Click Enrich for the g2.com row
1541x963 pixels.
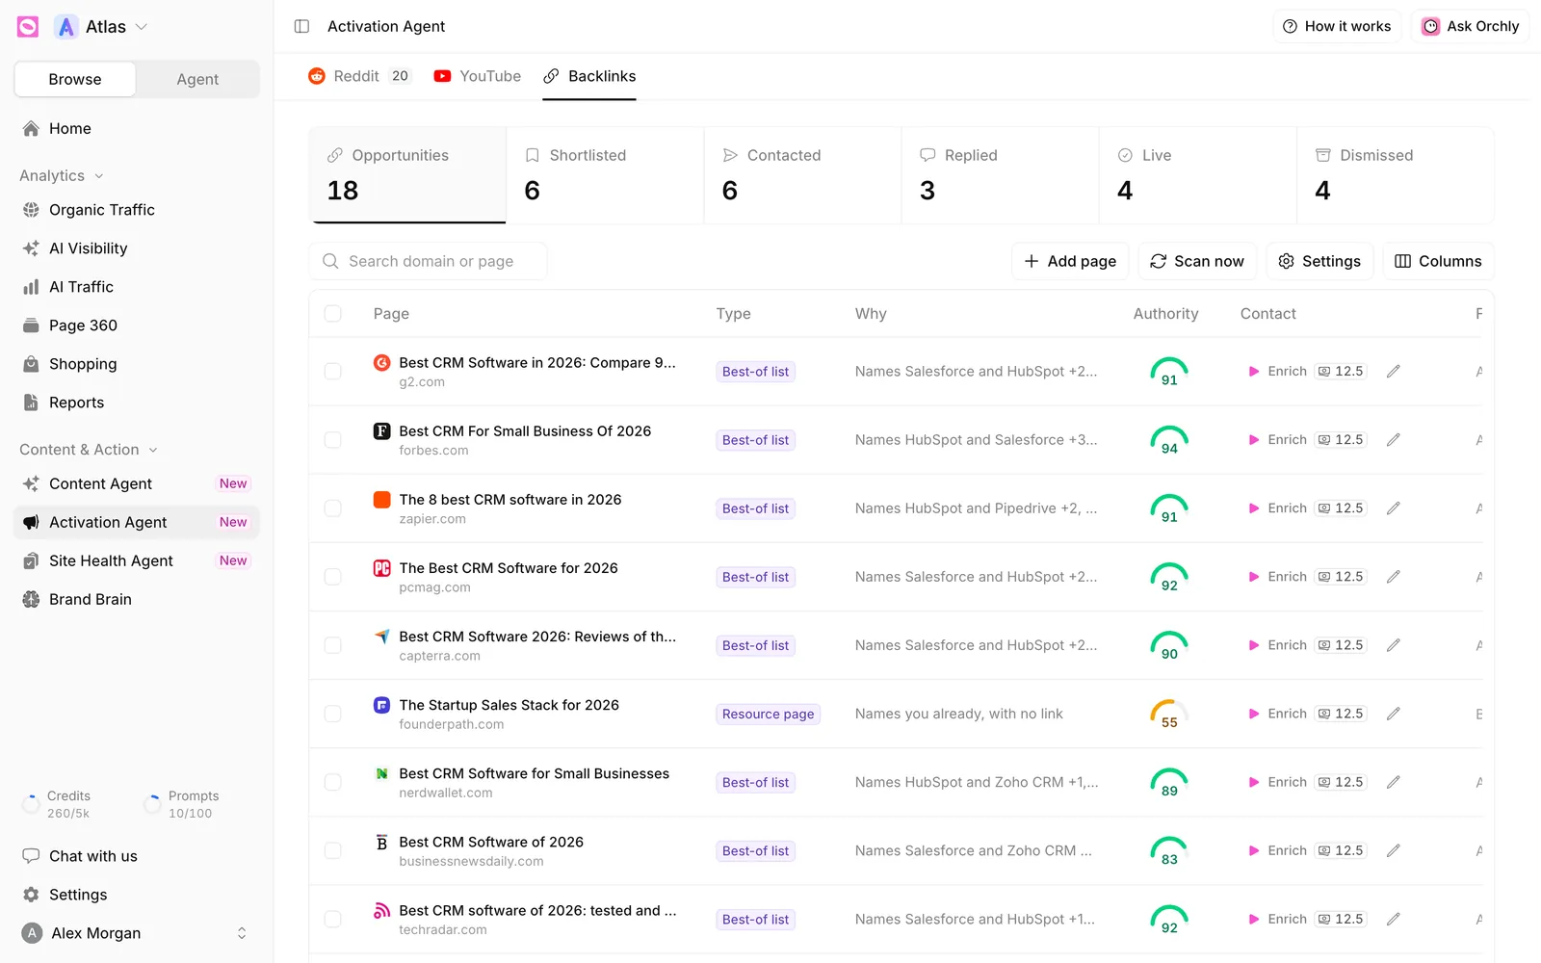(1278, 371)
